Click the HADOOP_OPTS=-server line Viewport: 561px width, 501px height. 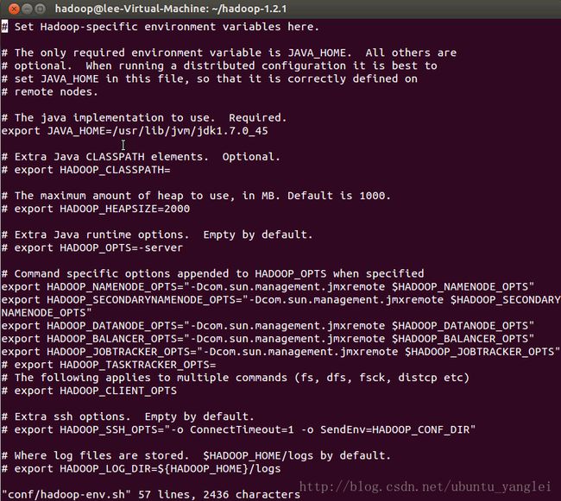[92, 247]
